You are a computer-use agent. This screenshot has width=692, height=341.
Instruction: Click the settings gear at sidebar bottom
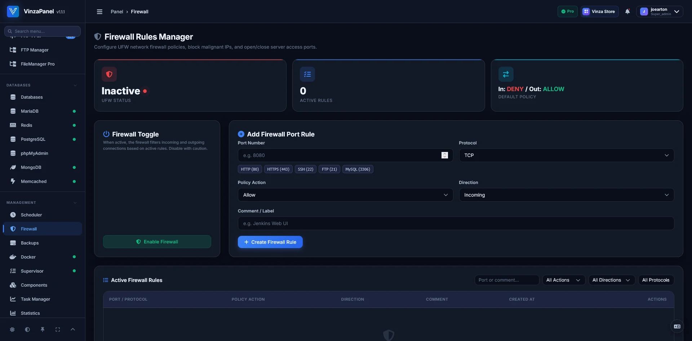12,329
